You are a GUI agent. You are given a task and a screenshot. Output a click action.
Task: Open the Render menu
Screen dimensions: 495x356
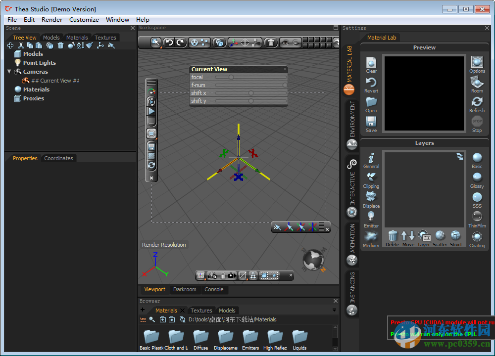(51, 19)
